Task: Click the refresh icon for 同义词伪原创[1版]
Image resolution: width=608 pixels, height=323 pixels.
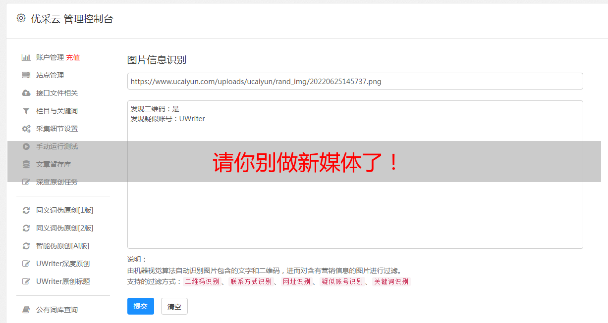Action: (x=26, y=210)
